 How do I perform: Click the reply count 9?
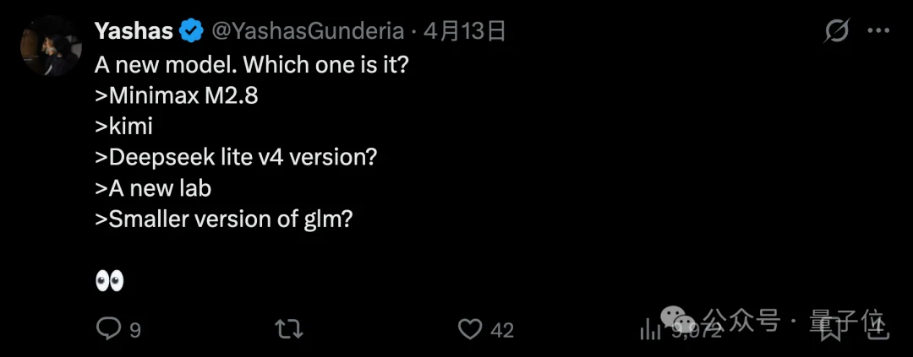(134, 329)
